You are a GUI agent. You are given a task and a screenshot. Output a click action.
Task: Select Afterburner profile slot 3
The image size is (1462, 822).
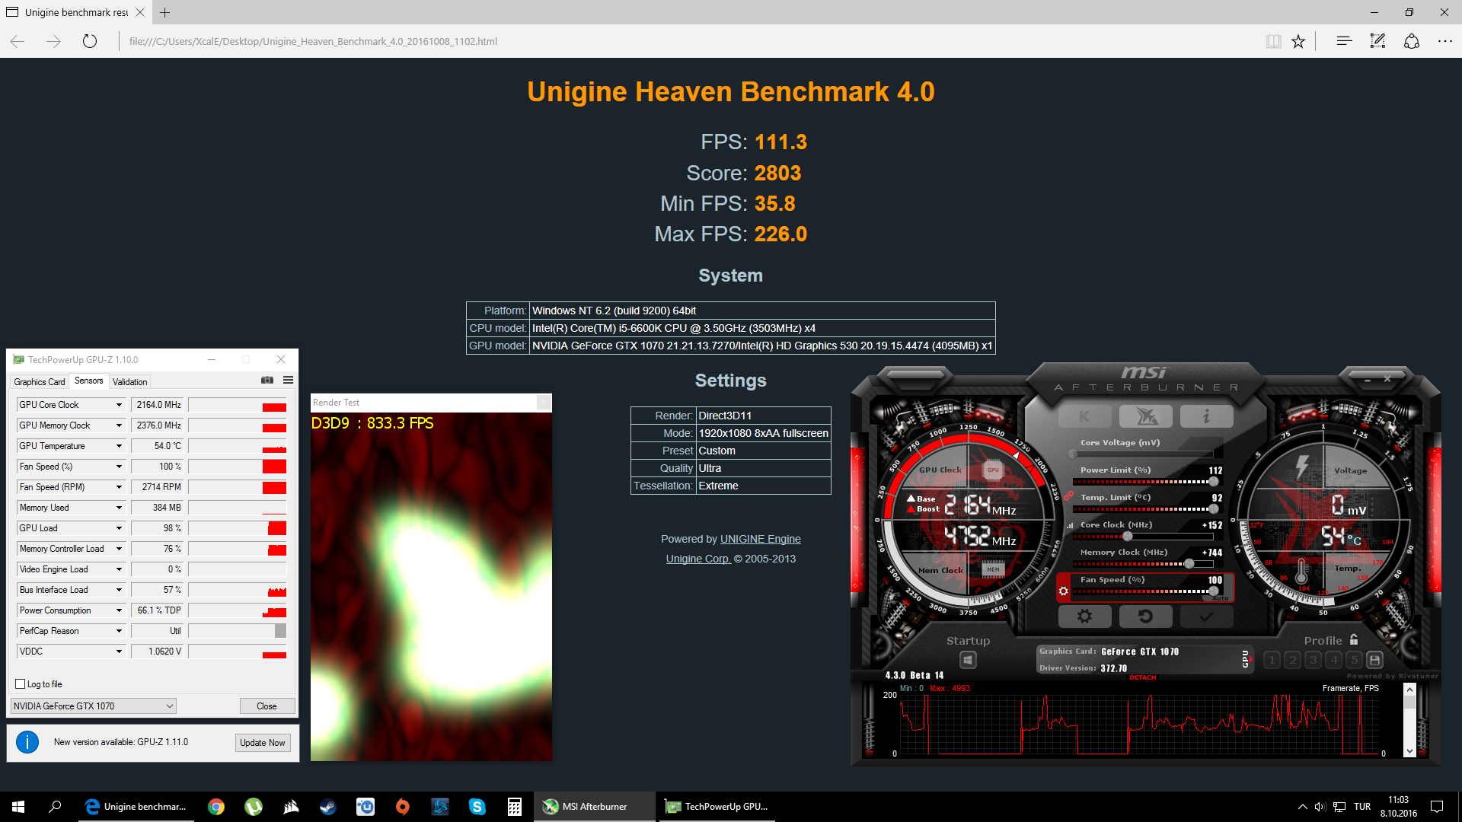[x=1313, y=660]
